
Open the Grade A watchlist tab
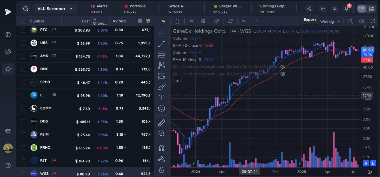(x=176, y=9)
